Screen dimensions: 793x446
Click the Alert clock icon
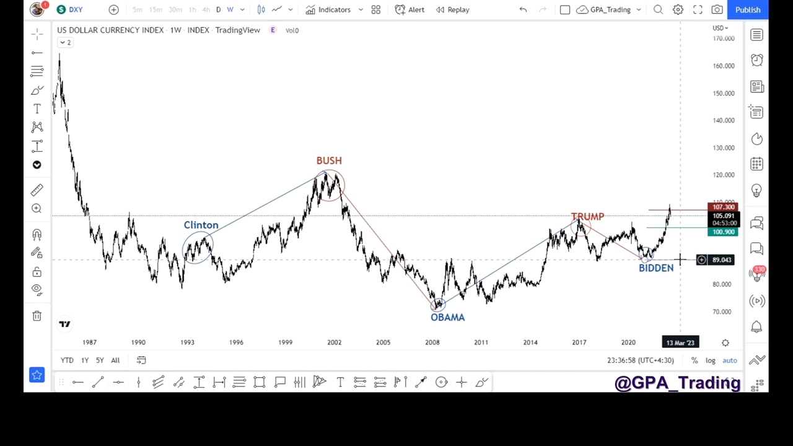click(x=410, y=10)
